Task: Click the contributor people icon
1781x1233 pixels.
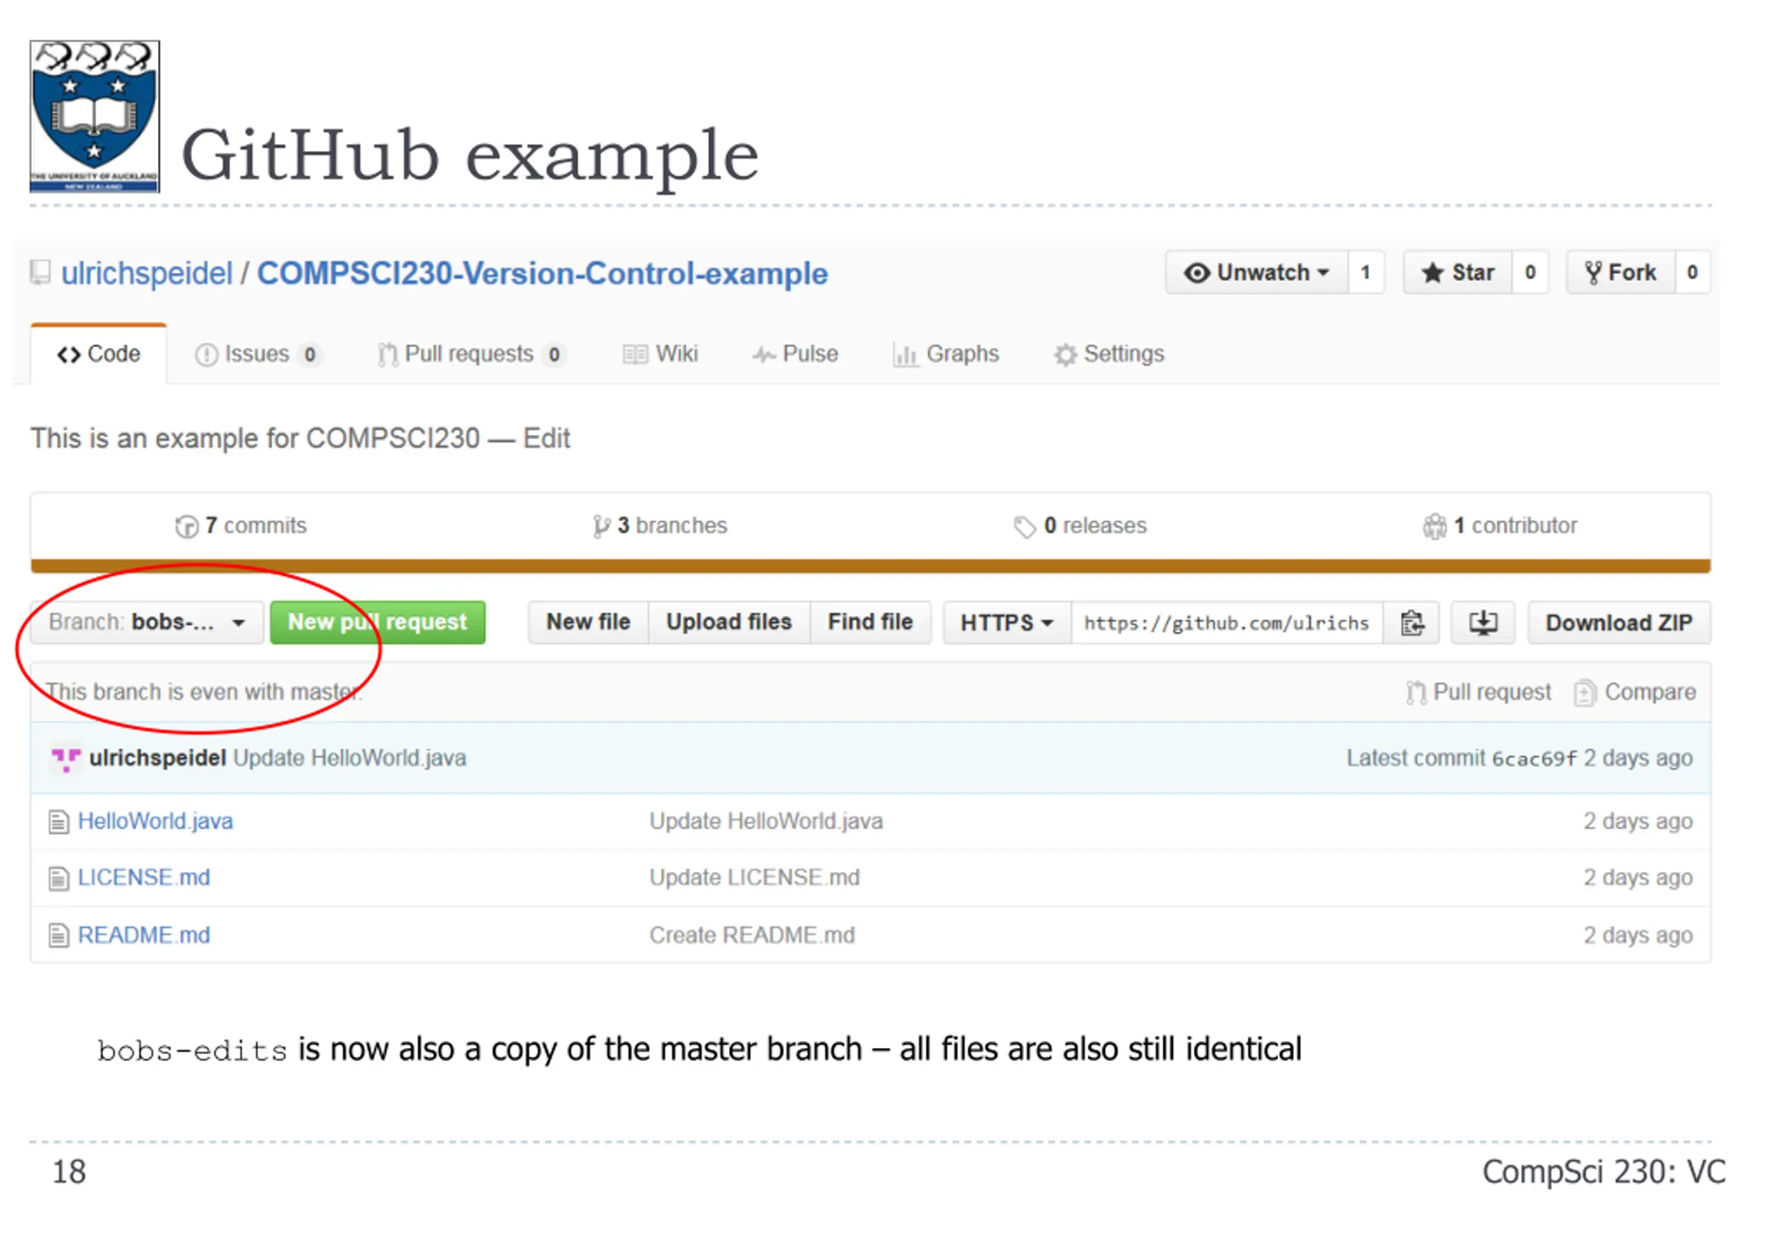Action: click(x=1435, y=526)
